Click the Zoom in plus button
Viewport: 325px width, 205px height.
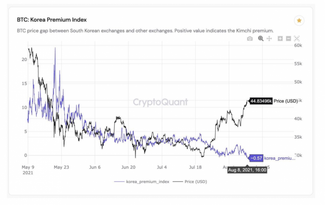280,39
